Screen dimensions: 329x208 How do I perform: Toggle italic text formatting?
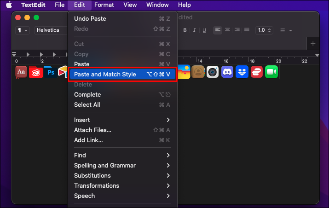coord(195,30)
